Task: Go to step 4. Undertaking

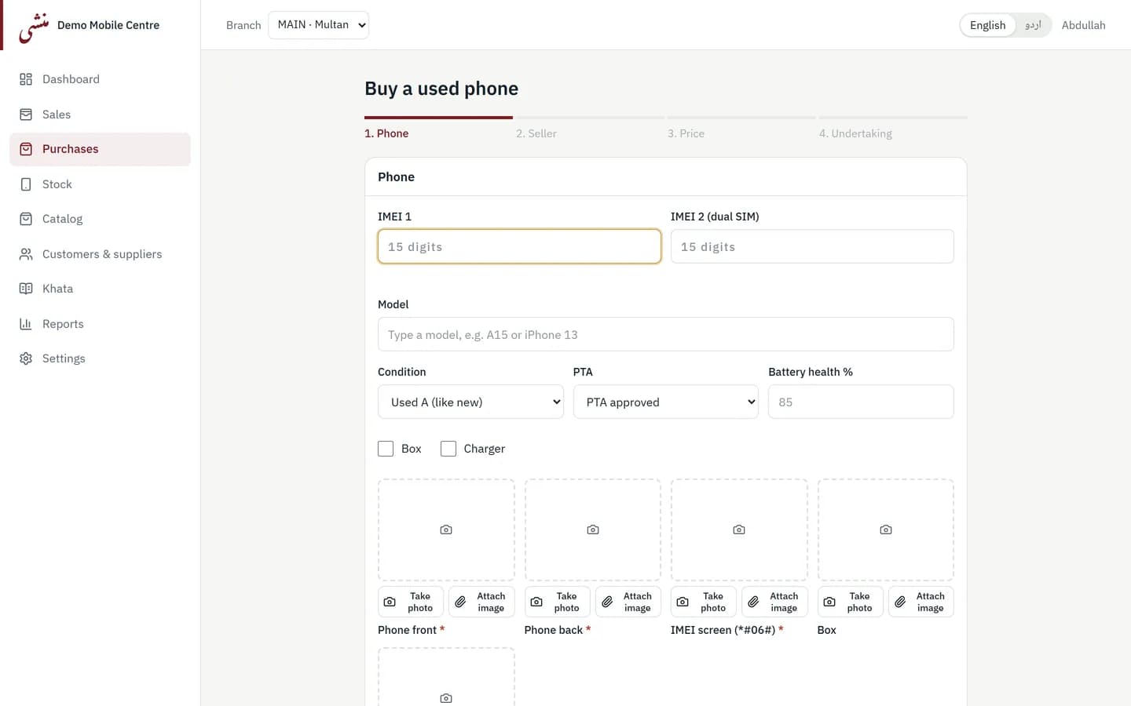Action: (x=855, y=133)
